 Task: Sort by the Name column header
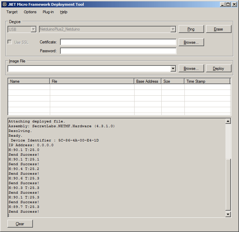coord(29,81)
